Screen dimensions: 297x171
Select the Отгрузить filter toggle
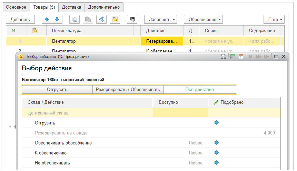pos(57,89)
